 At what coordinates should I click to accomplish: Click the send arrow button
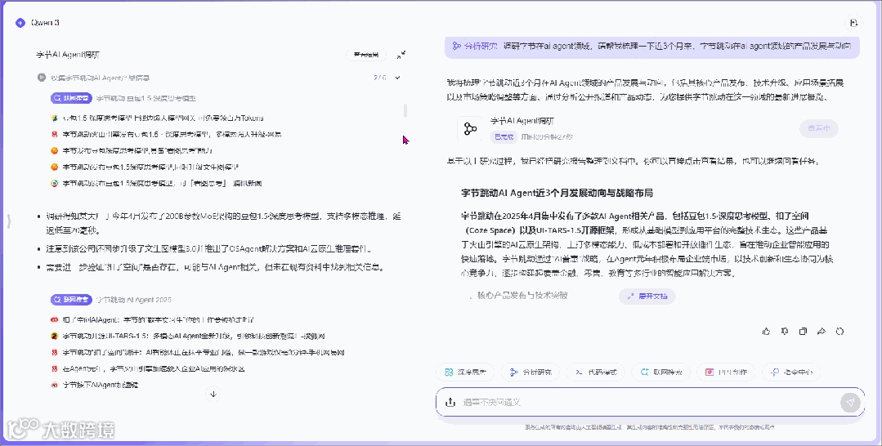pyautogui.click(x=850, y=402)
